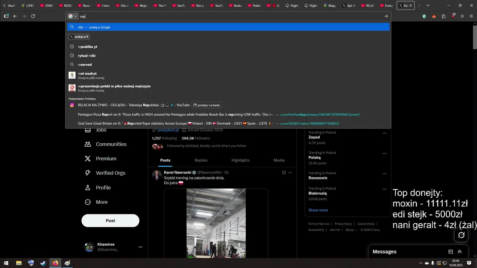477x268 pixels.
Task: Open the gym video thumbnail in the post
Action: 216,223
